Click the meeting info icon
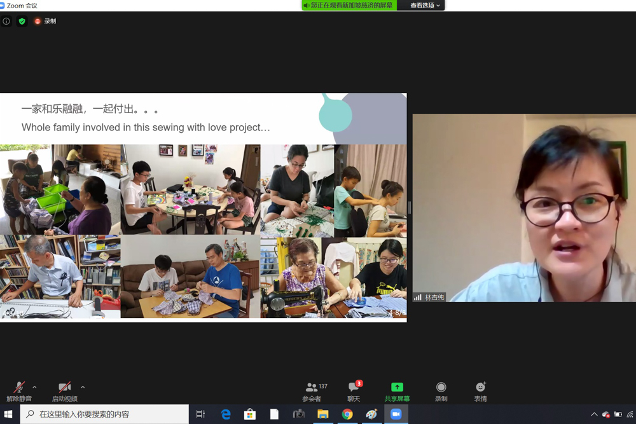The width and height of the screenshot is (636, 424). tap(6, 21)
